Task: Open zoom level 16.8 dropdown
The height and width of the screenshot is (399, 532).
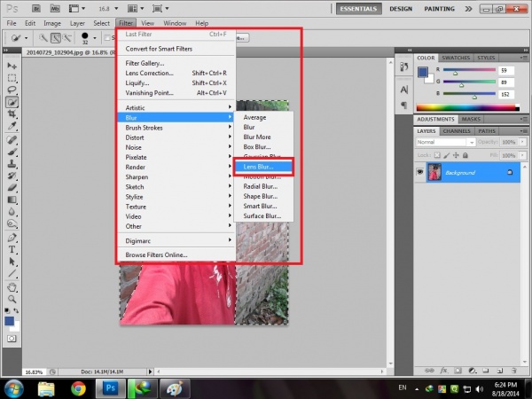Action: pos(116,9)
